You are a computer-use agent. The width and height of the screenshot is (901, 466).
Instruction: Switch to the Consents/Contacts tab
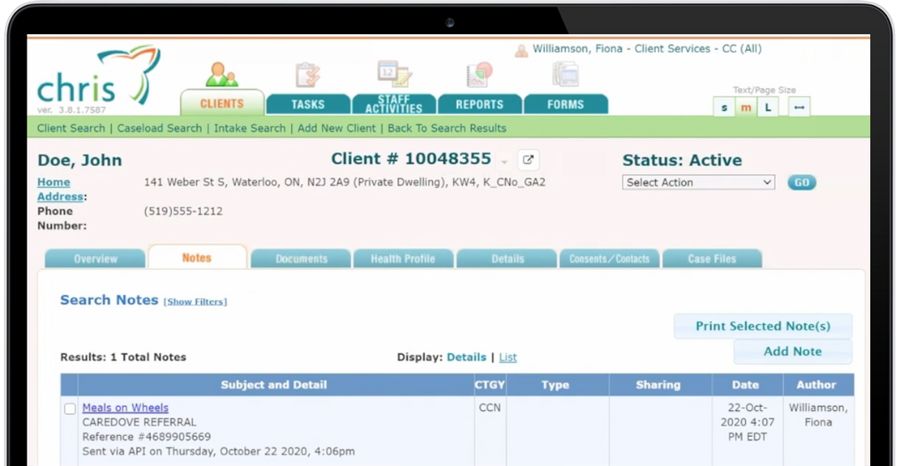(x=610, y=258)
